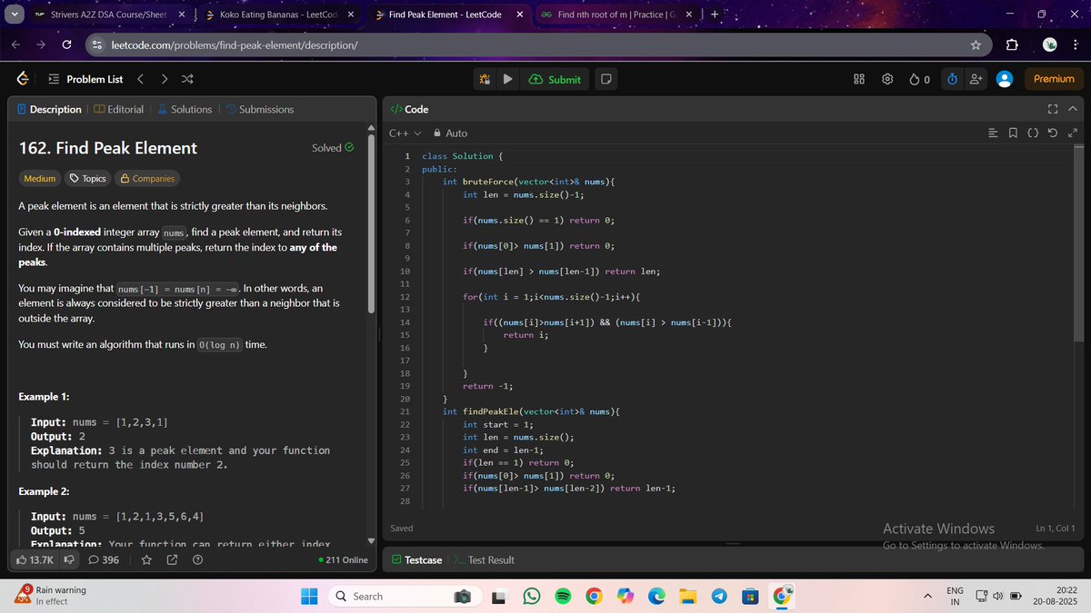Switch to the Editorial tab
Image resolution: width=1091 pixels, height=613 pixels.
tap(118, 109)
